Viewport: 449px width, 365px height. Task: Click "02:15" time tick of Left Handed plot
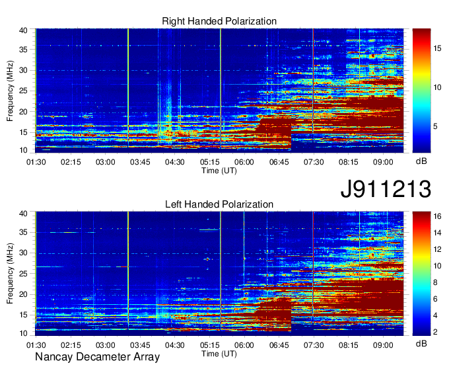point(71,345)
